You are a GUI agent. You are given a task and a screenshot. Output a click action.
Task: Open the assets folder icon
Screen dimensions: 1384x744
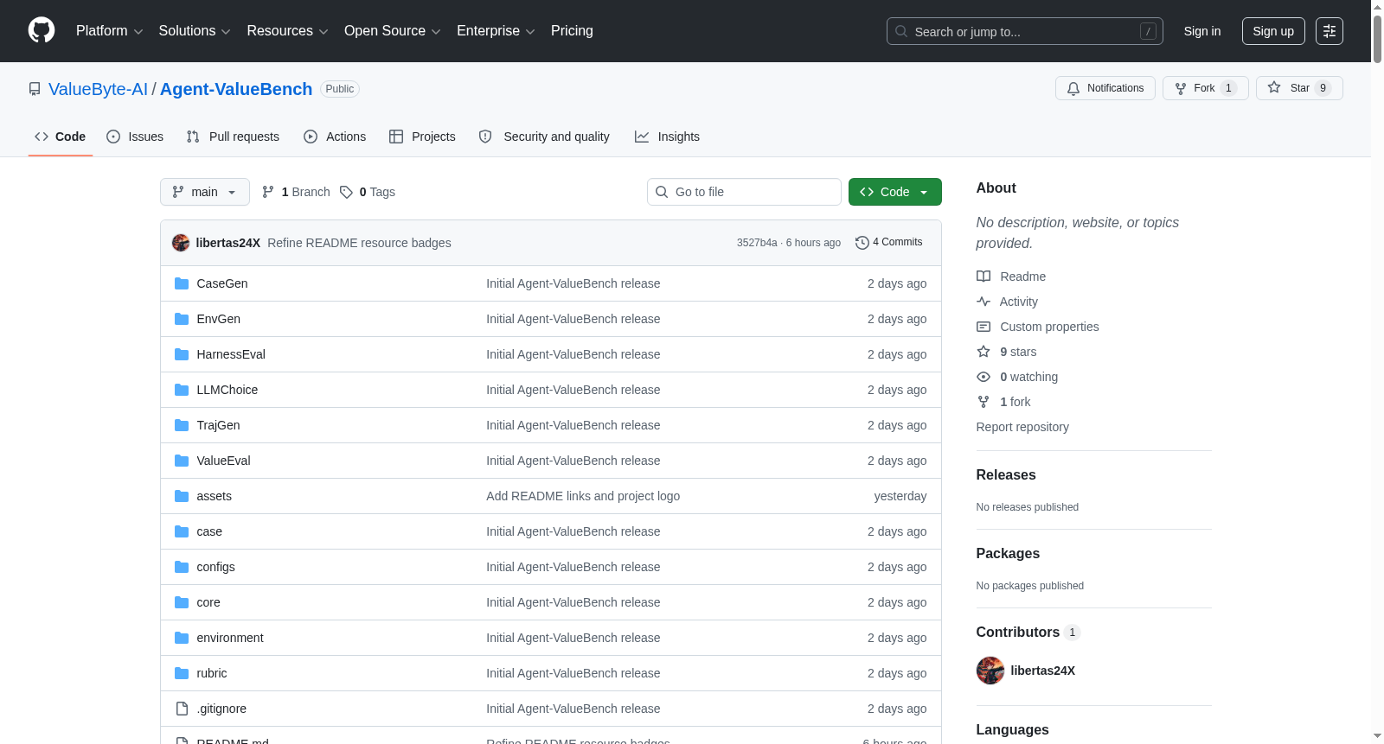pyautogui.click(x=182, y=496)
